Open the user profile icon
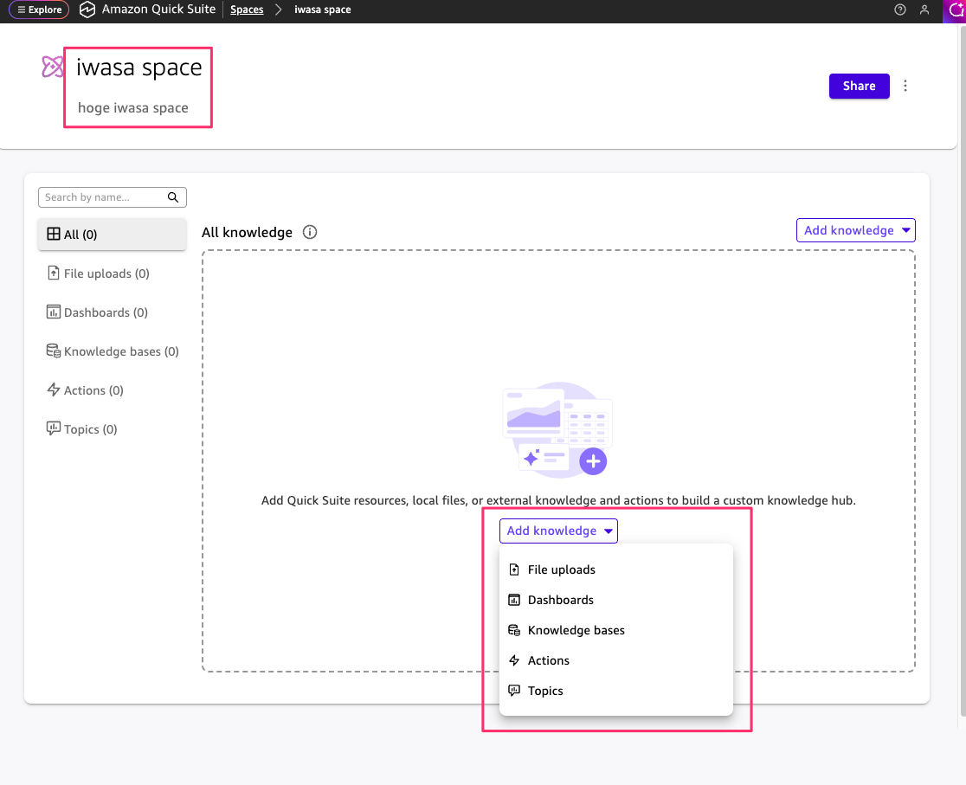Image resolution: width=966 pixels, height=785 pixels. click(x=924, y=10)
